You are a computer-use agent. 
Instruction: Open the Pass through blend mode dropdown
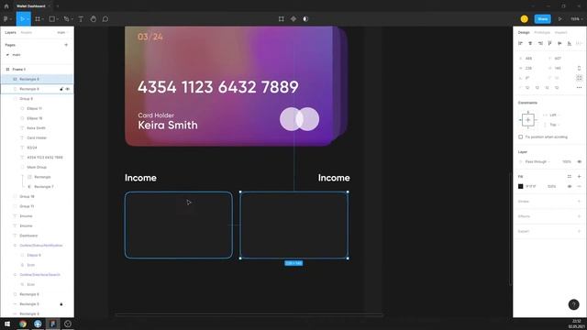click(x=537, y=161)
